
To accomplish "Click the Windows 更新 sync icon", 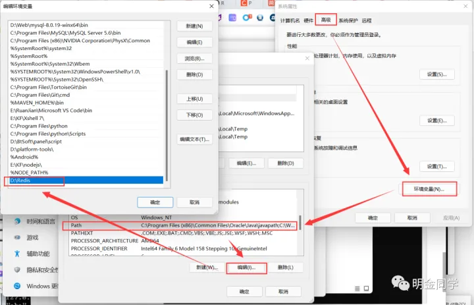I will tap(16, 286).
